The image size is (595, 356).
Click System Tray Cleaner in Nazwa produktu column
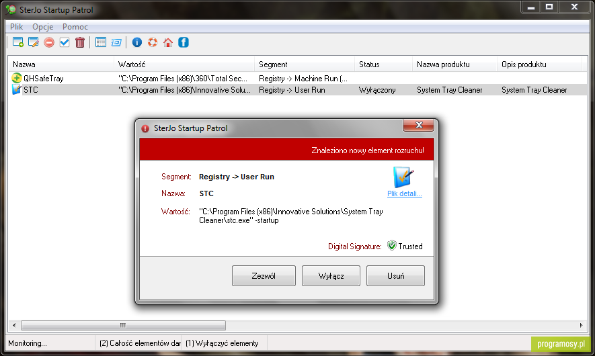[x=449, y=90]
